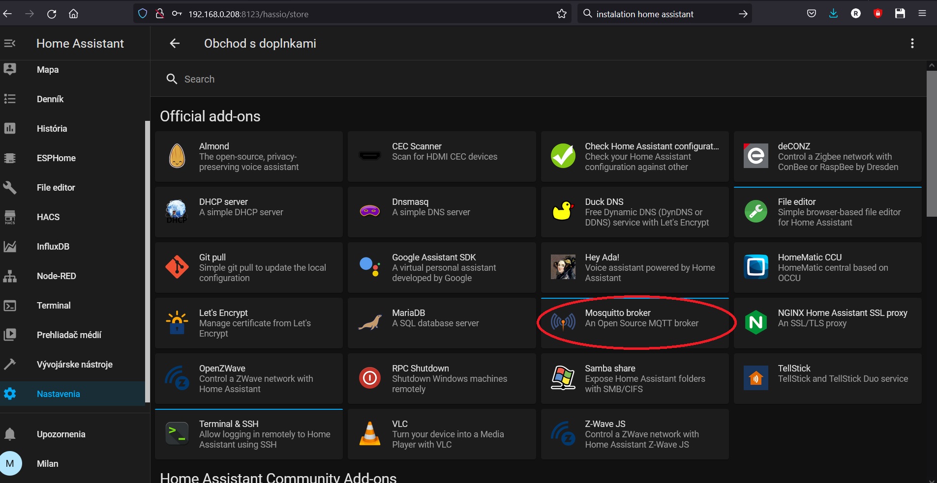Open the Almond add-on card

(249, 156)
